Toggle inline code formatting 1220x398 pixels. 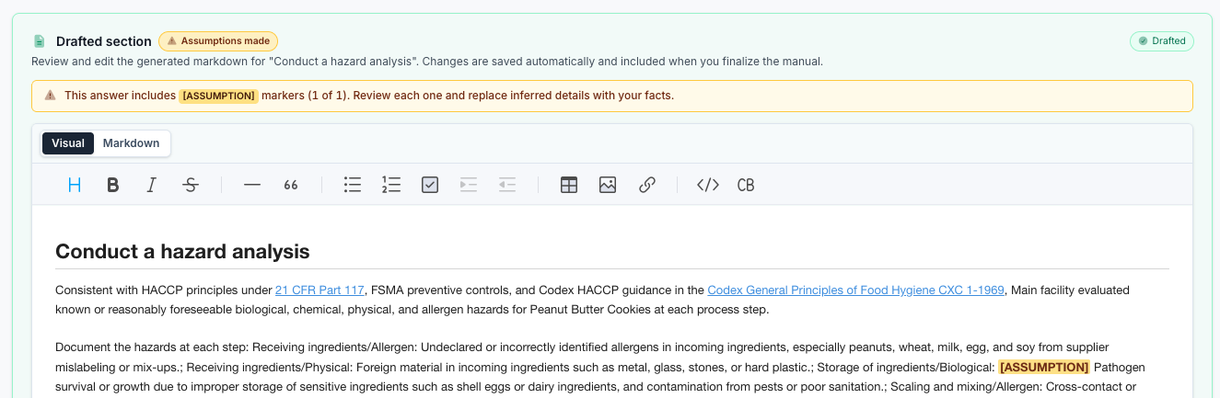coord(707,185)
